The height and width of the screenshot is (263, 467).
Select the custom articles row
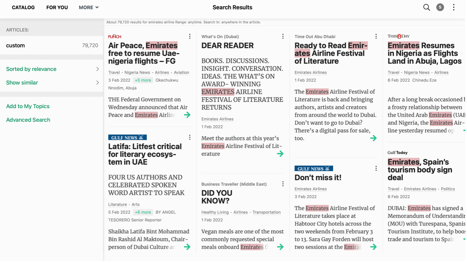(x=52, y=46)
